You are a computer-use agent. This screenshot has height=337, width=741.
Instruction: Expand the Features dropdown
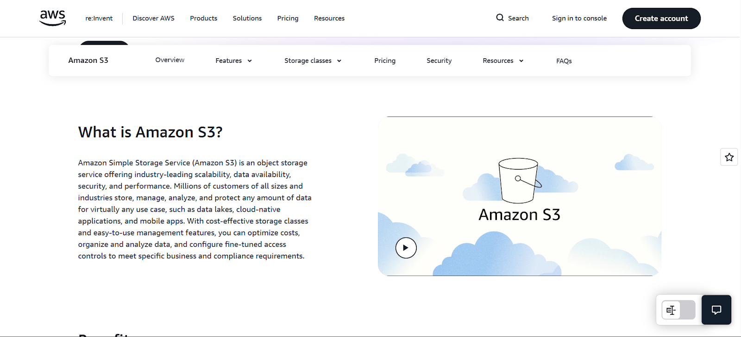pos(233,61)
